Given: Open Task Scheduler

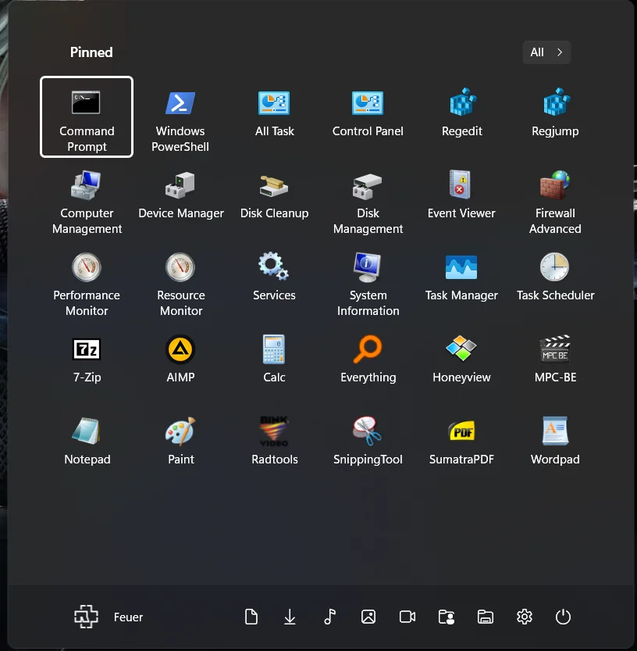Looking at the screenshot, I should click(x=555, y=281).
